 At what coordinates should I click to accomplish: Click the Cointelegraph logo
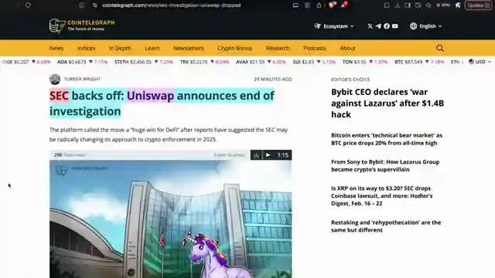[x=82, y=25]
